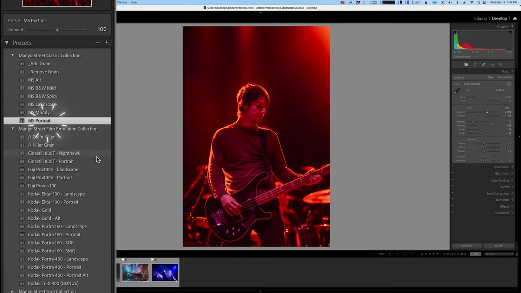The width and height of the screenshot is (521, 293).
Task: Open the cloud sync status icon
Action: click(x=515, y=19)
